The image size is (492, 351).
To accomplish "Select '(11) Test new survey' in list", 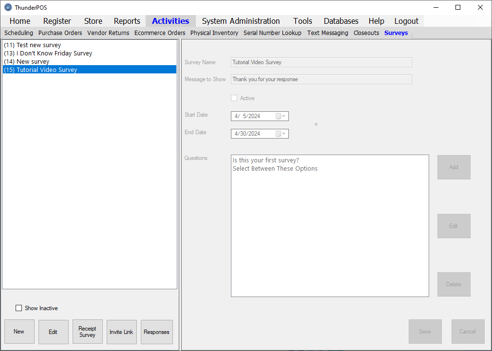I will coord(32,45).
